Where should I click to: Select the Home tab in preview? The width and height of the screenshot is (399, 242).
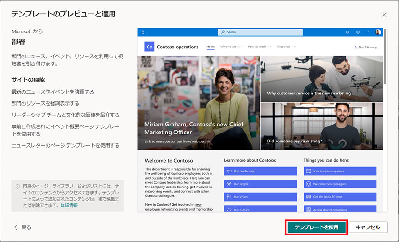click(x=211, y=47)
